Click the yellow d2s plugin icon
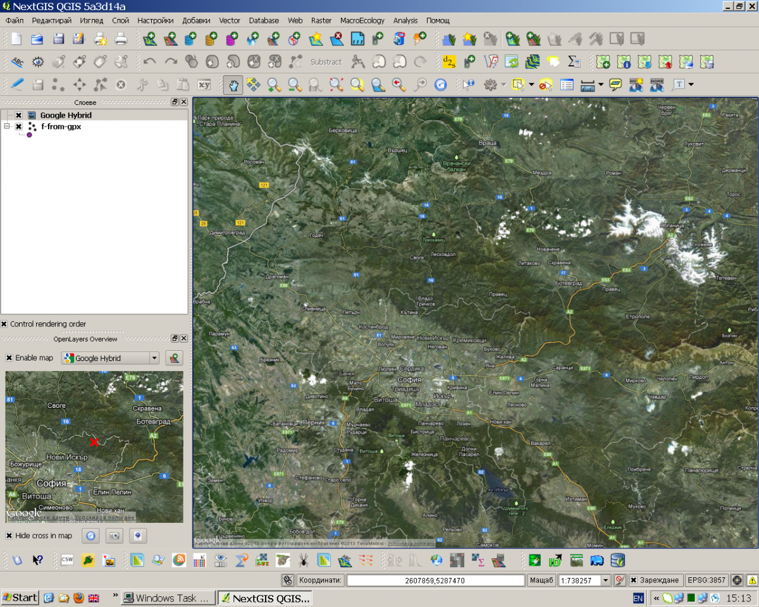 tap(449, 62)
